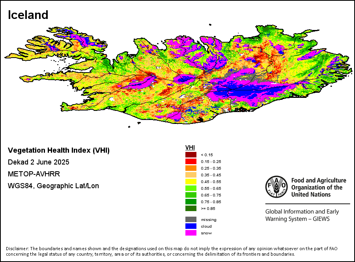The height and width of the screenshot is (262, 355).
Task: Click the Food and Agriculture Organization text
Action: coord(319,187)
